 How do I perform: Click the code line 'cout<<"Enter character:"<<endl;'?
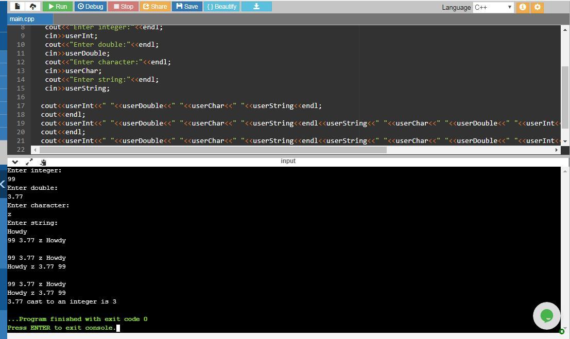[108, 62]
